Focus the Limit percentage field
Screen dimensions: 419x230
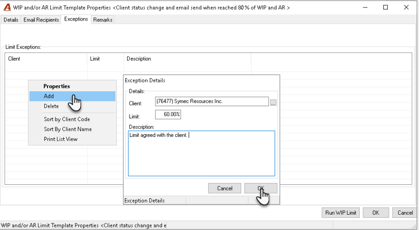coord(168,115)
